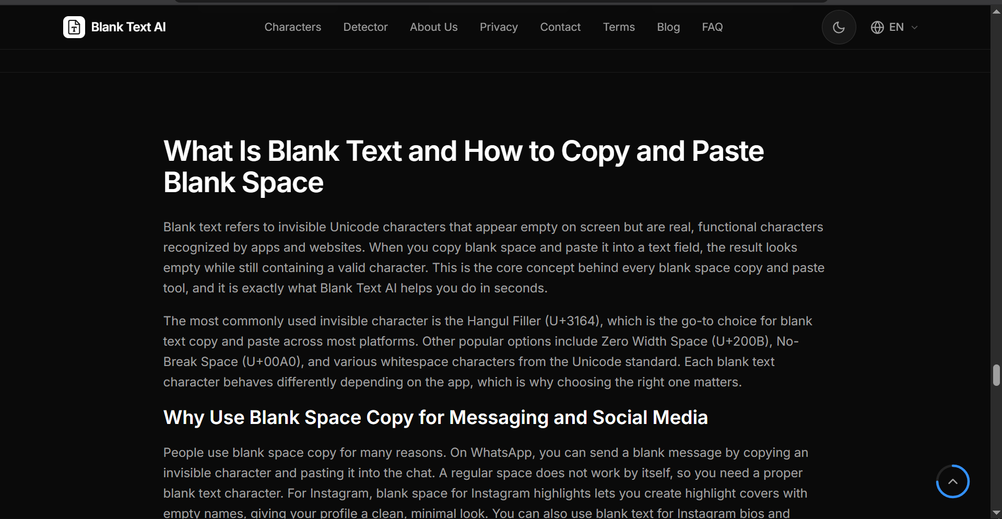The image size is (1002, 519).
Task: Select the Privacy nav link
Action: pos(499,27)
